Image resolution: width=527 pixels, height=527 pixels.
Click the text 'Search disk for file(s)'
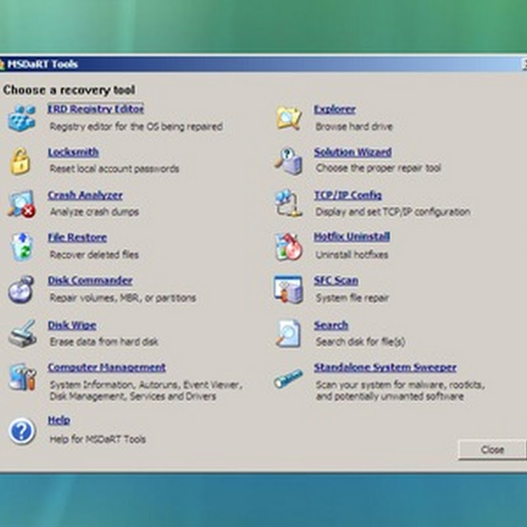[360, 342]
